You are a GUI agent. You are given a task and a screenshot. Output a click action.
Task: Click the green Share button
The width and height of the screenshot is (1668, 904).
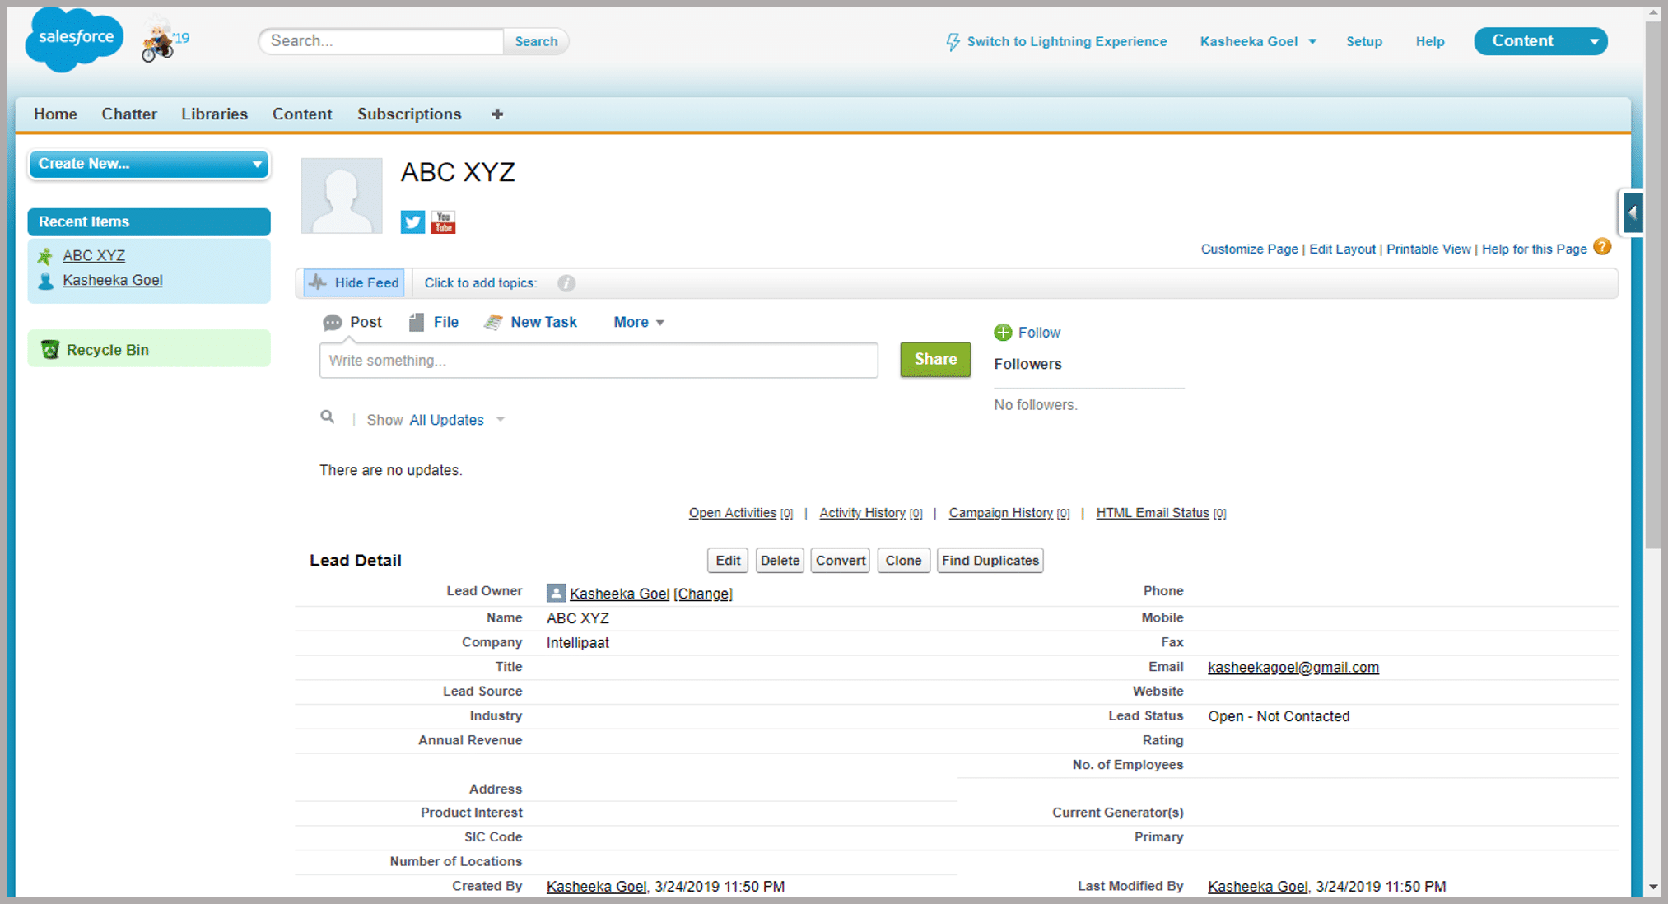point(935,360)
